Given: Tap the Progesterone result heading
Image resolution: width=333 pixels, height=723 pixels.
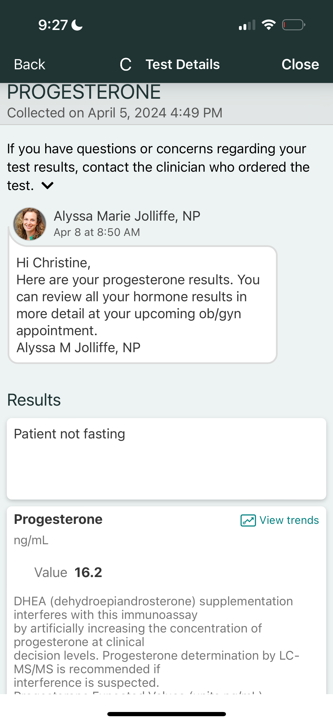Looking at the screenshot, I should (58, 519).
